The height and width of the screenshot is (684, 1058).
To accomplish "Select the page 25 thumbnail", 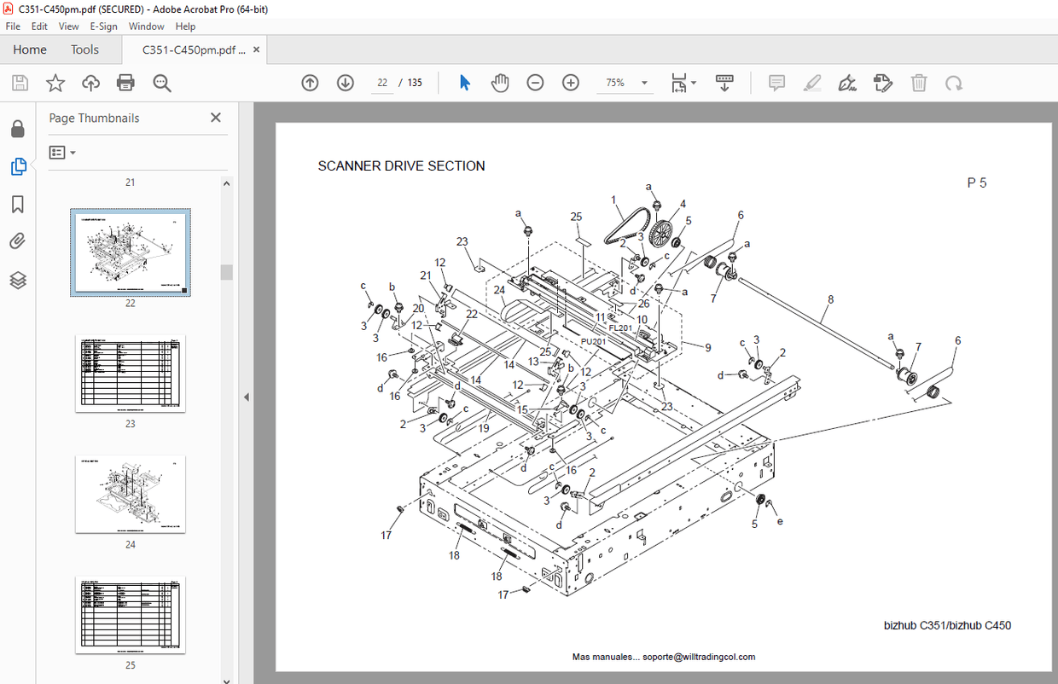I will pos(131,615).
